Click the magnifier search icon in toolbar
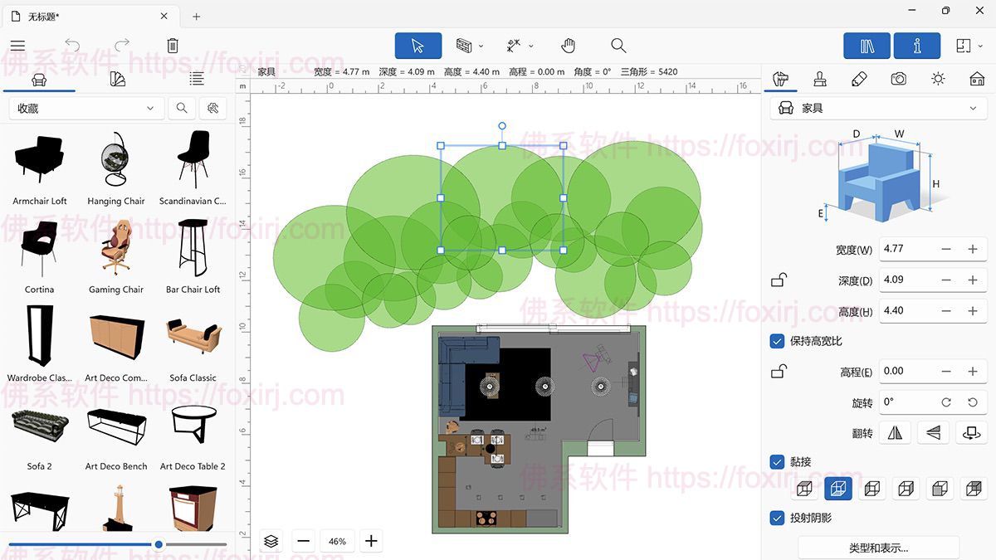 point(619,46)
